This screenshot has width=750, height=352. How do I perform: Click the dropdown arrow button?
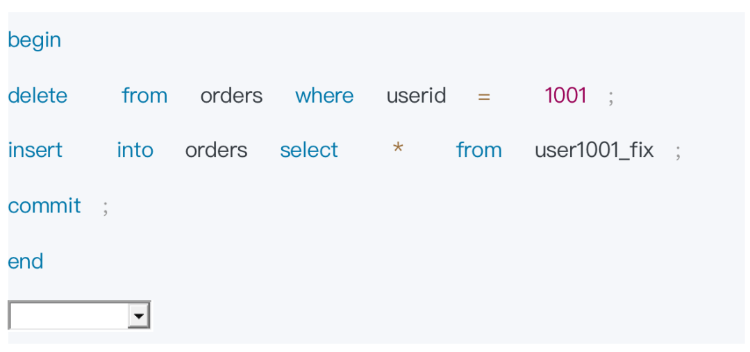[139, 316]
